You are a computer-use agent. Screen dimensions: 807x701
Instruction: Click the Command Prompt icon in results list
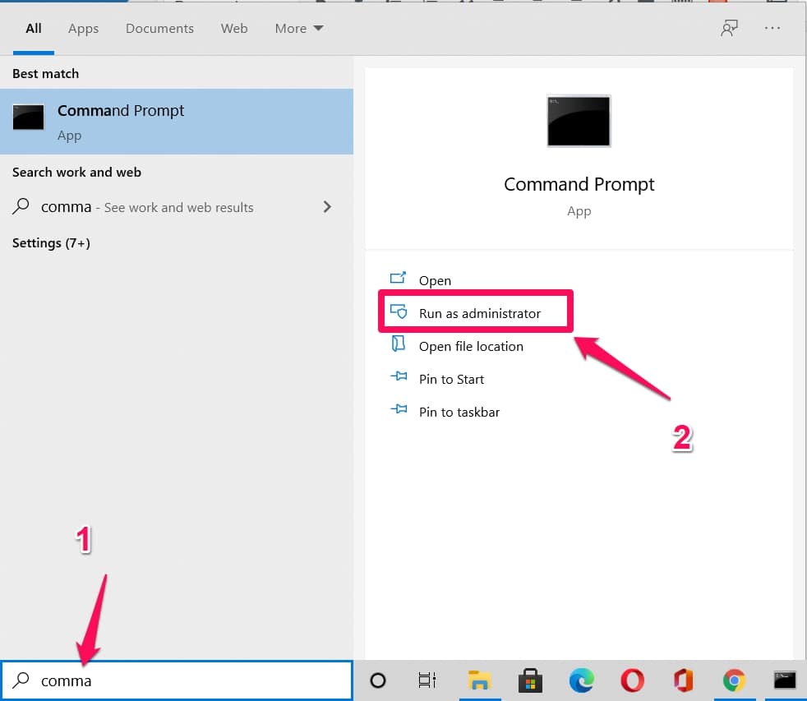(x=28, y=118)
